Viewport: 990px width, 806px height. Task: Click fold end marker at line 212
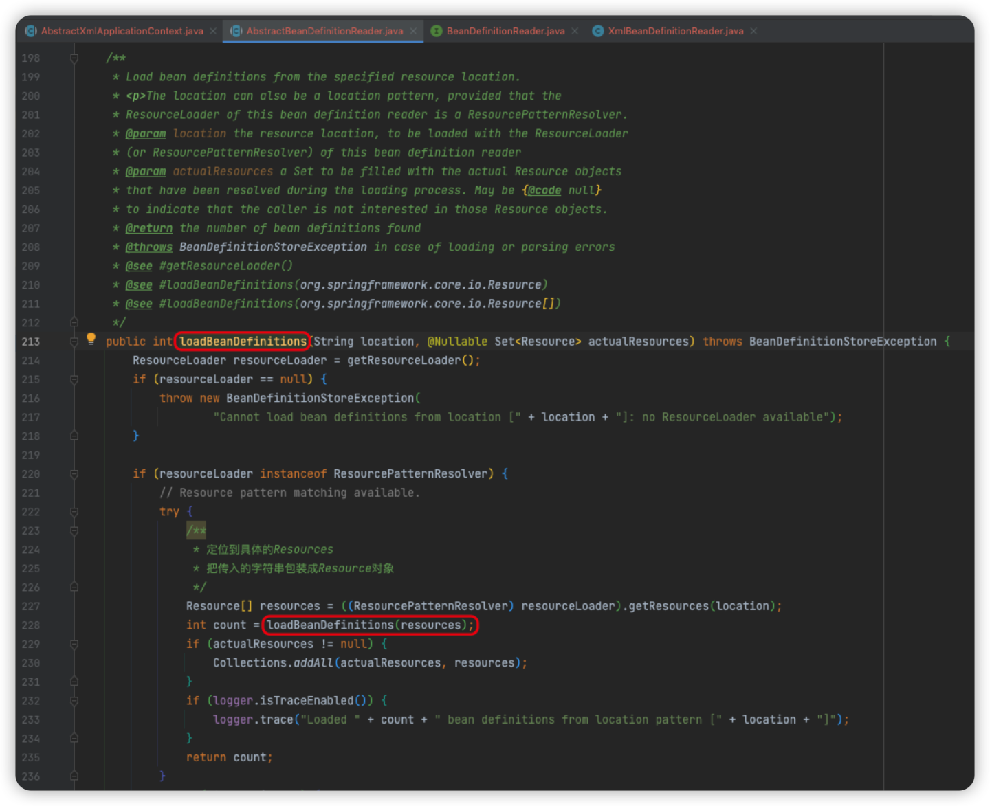click(74, 322)
